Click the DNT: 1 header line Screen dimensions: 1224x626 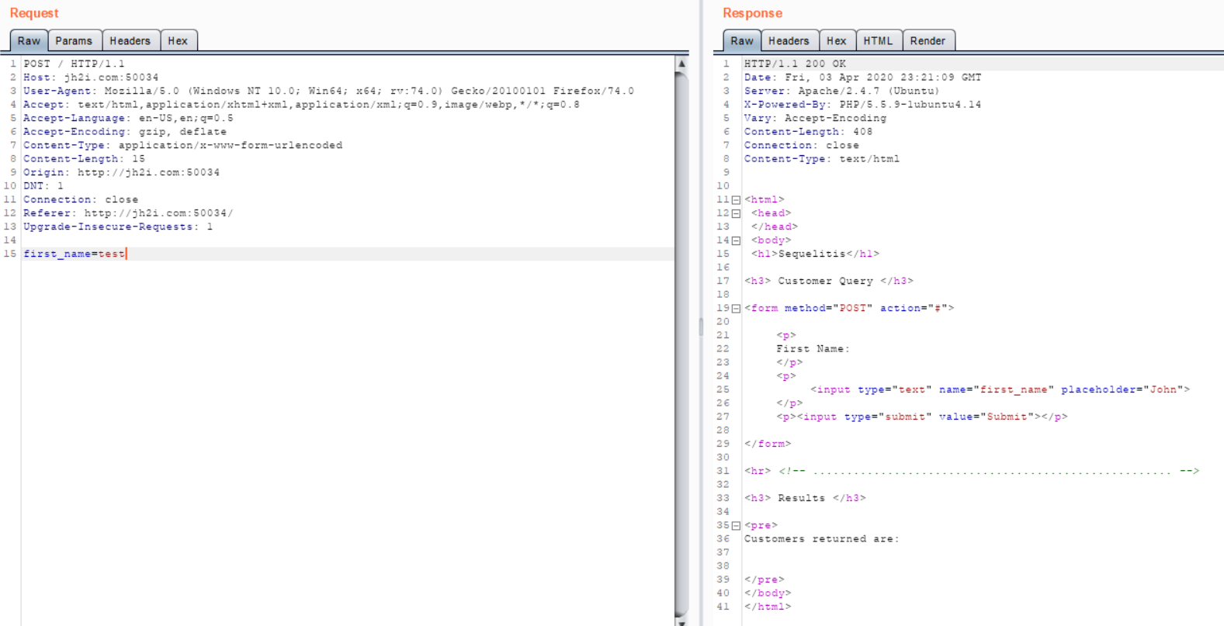43,186
